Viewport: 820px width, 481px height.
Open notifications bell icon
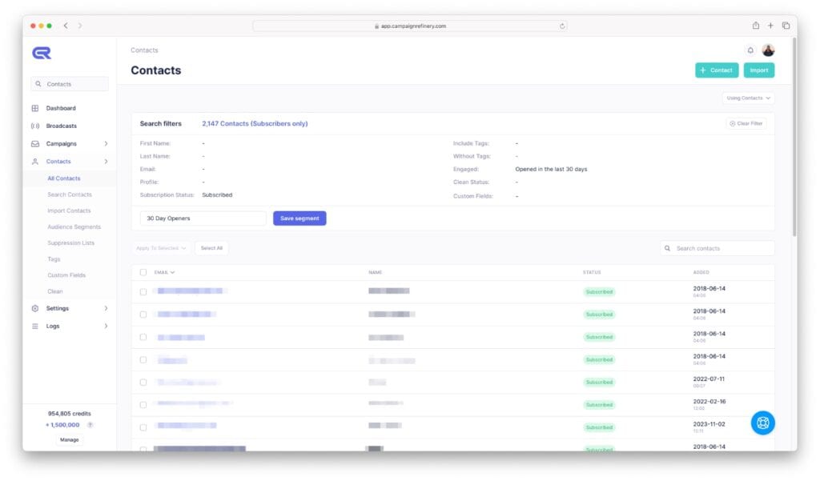(750, 50)
